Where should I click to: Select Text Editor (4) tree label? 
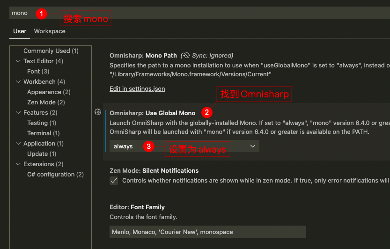pos(43,61)
